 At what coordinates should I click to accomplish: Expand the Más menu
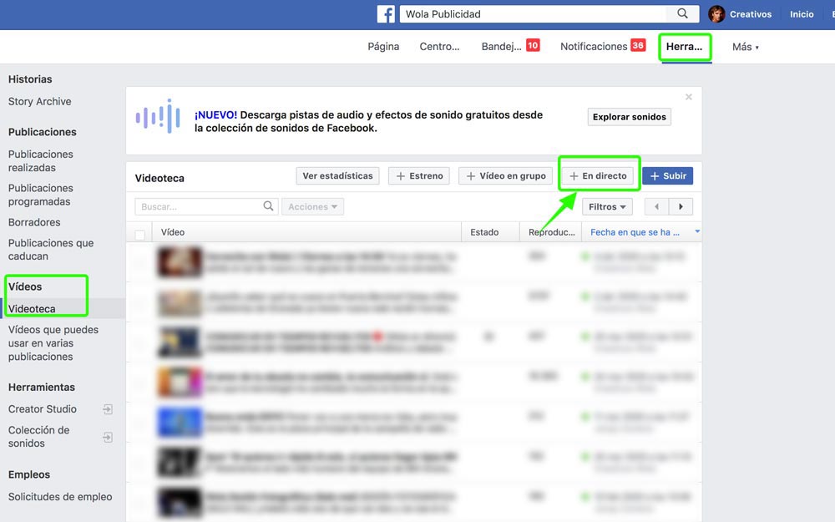(x=746, y=48)
